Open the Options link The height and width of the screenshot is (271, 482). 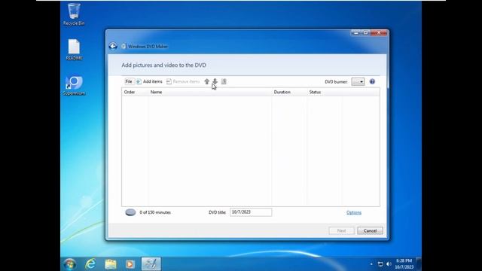click(x=354, y=212)
